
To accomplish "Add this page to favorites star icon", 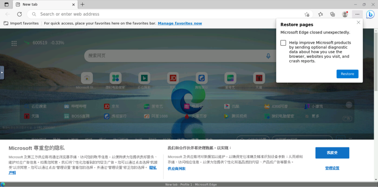I will pos(307,14).
